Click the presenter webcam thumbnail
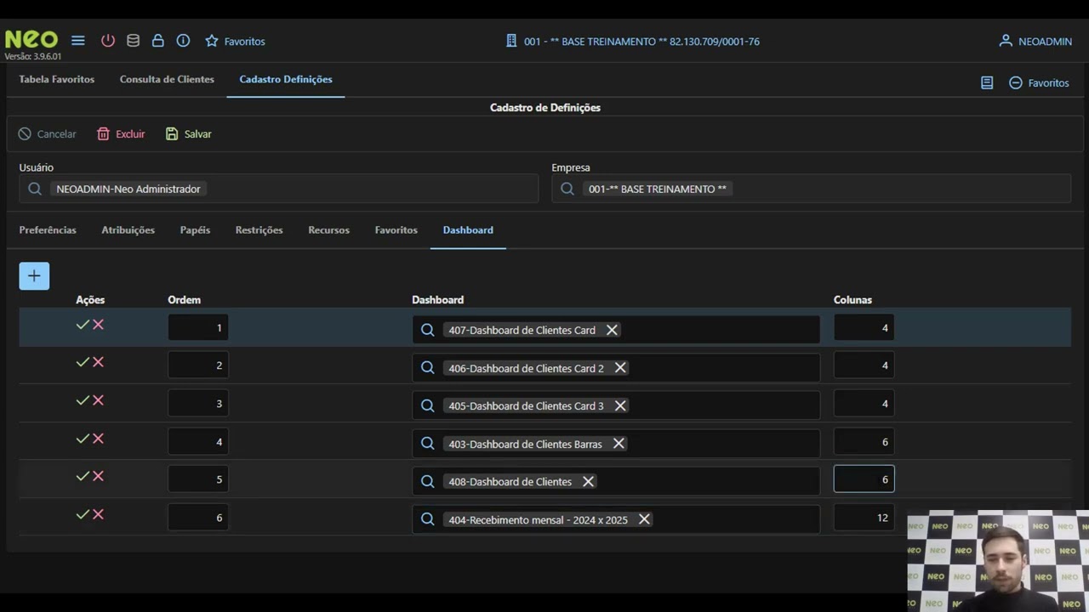The image size is (1089, 612). 998,560
